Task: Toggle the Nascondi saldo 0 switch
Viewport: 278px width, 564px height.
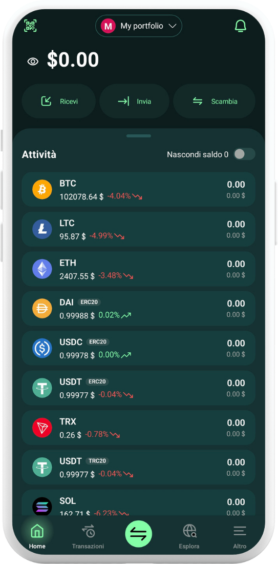Action: click(244, 154)
